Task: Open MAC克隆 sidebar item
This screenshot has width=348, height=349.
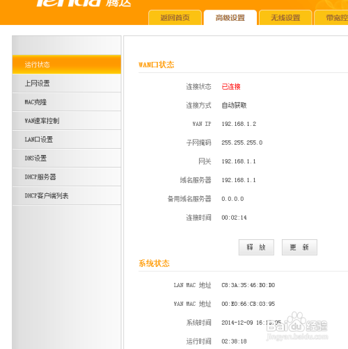Action: coord(67,102)
